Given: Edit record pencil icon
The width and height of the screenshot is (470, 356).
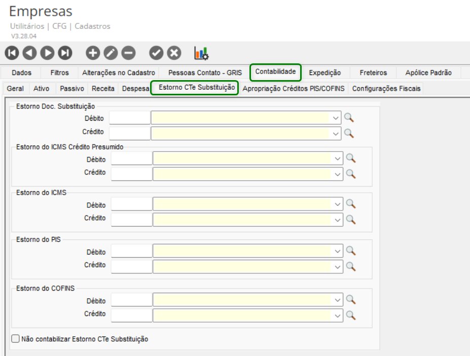Looking at the screenshot, I should [x=111, y=52].
